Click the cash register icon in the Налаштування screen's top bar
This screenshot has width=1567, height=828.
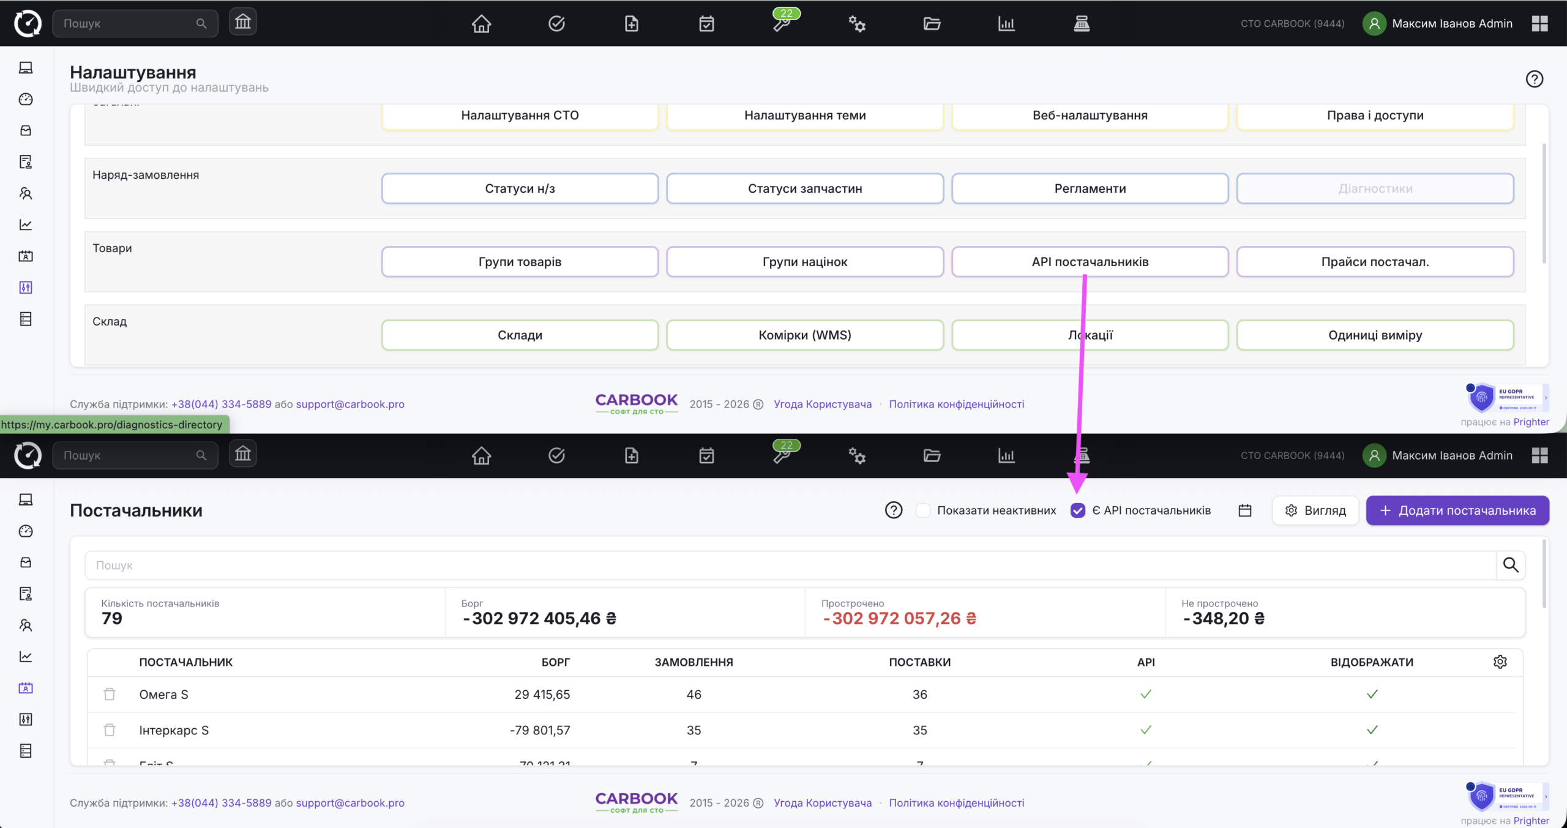(x=1082, y=24)
